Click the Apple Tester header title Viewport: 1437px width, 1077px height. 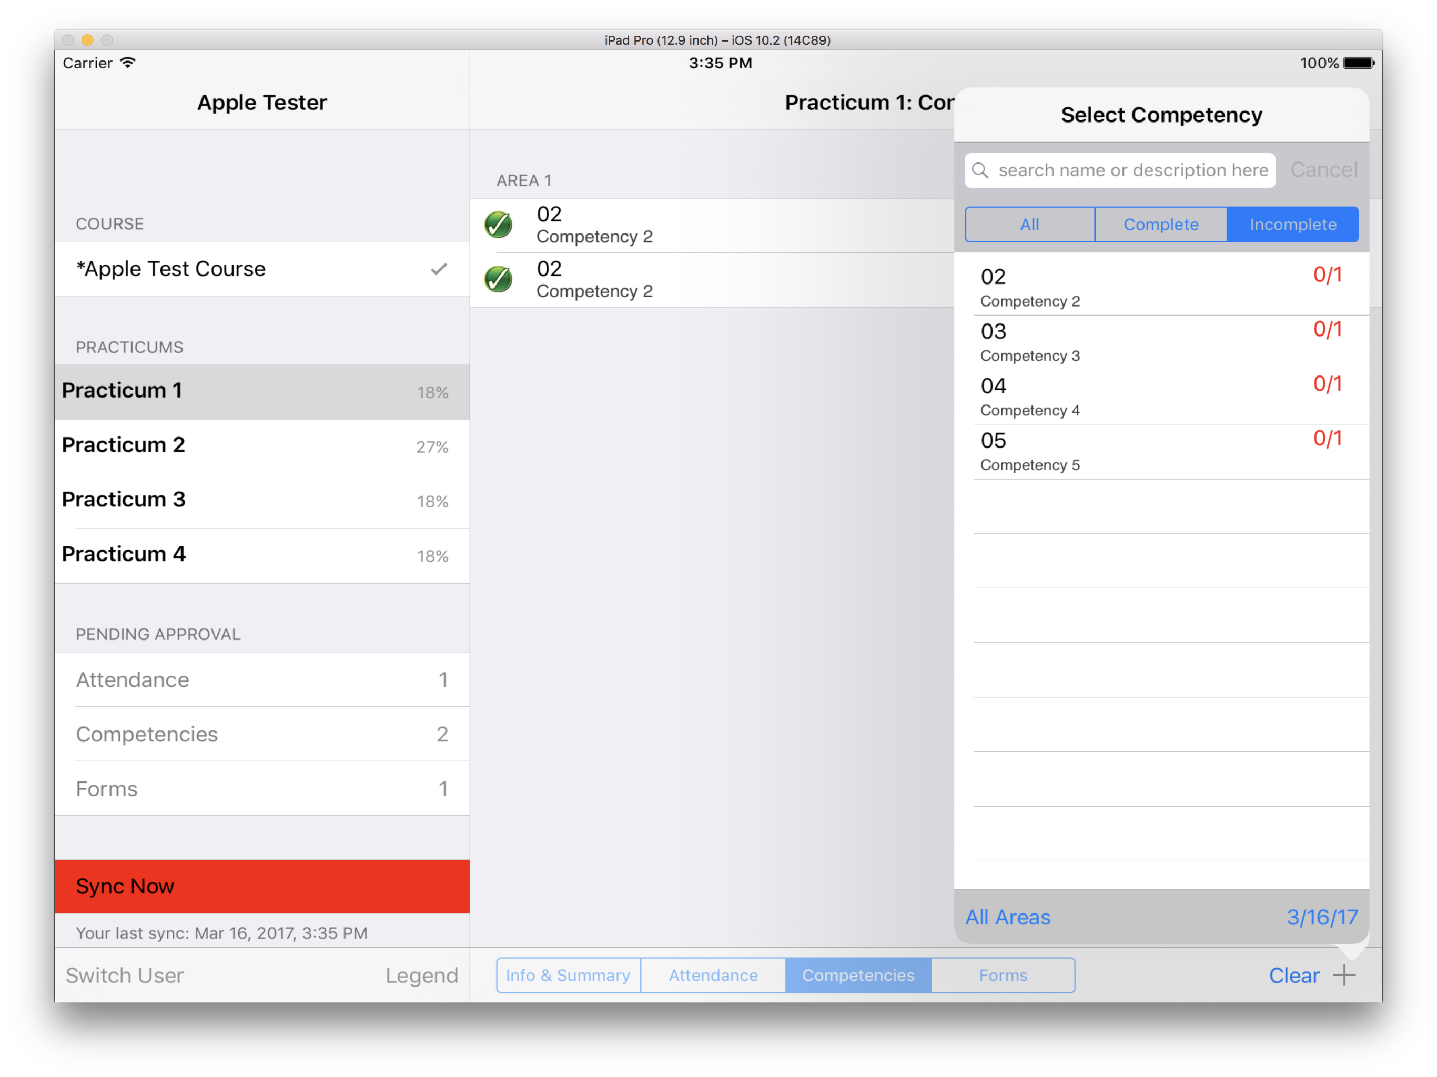pyautogui.click(x=262, y=103)
